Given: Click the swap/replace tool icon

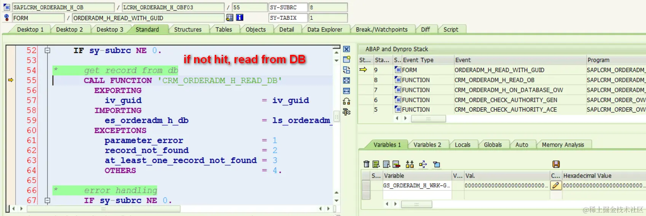Looking at the screenshot, I should (x=346, y=70).
